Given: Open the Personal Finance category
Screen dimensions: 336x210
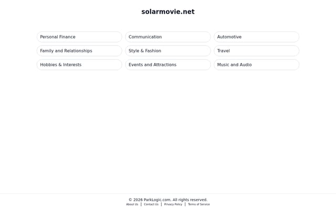Looking at the screenshot, I should coord(79,37).
